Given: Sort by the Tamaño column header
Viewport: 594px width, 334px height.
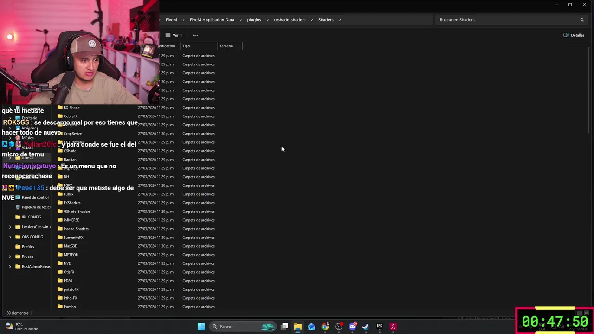Looking at the screenshot, I should click(x=230, y=46).
